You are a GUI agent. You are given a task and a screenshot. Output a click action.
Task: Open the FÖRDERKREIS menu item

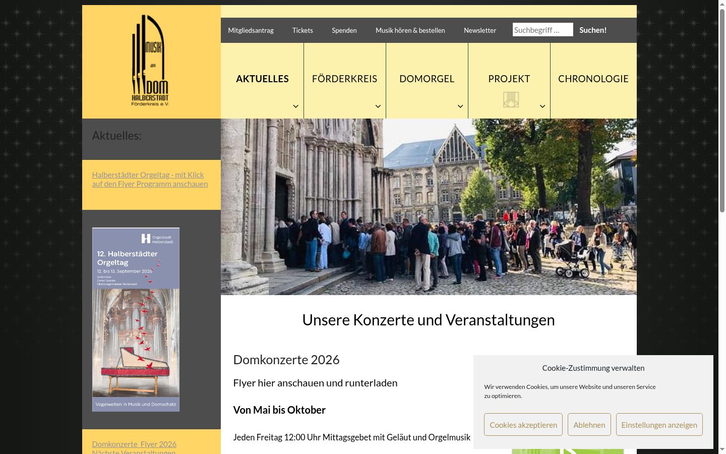pyautogui.click(x=345, y=79)
